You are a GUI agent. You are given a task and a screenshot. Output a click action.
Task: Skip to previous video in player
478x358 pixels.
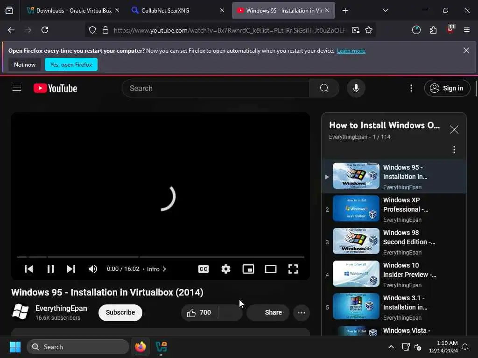tap(29, 269)
